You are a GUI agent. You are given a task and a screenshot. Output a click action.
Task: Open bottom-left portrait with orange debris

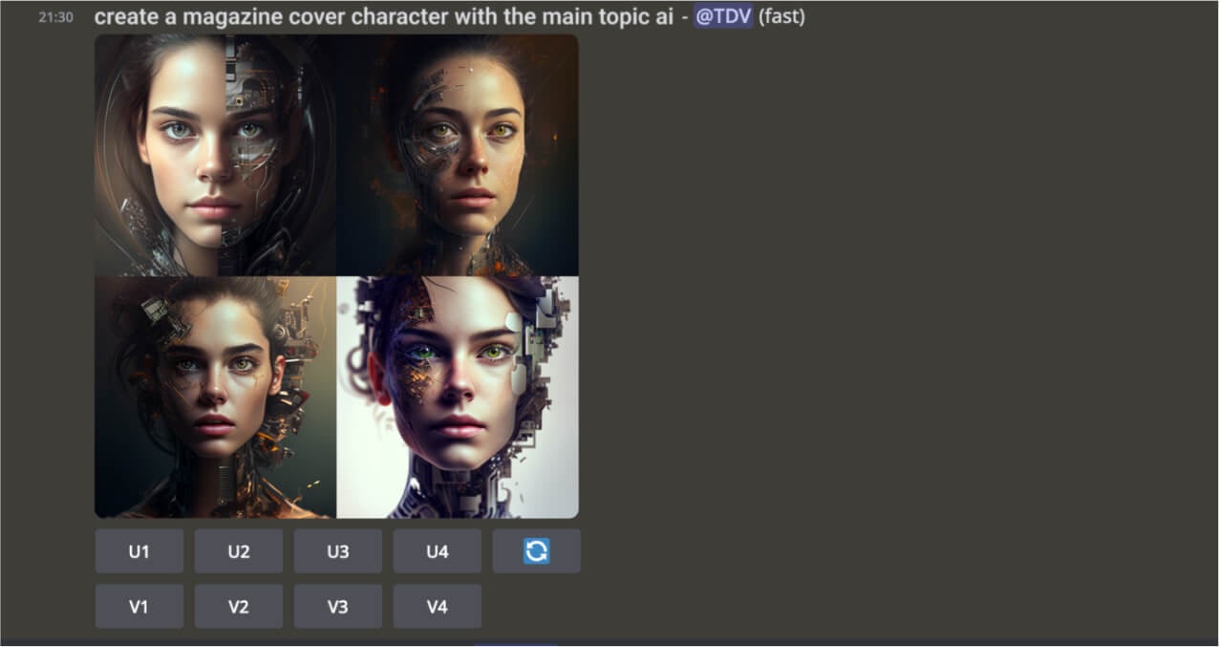click(216, 398)
